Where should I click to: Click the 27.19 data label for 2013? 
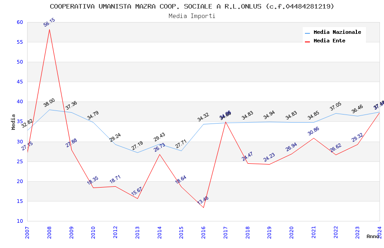[x=137, y=146]
